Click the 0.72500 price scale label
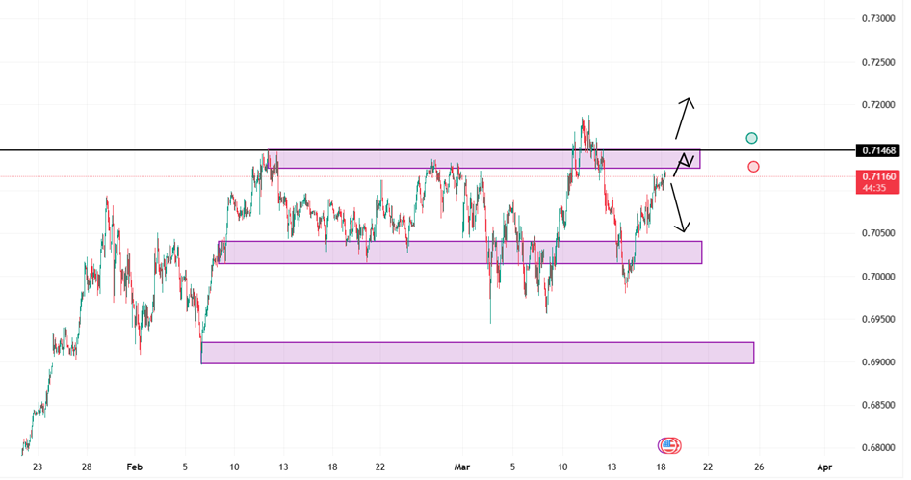 [880, 62]
